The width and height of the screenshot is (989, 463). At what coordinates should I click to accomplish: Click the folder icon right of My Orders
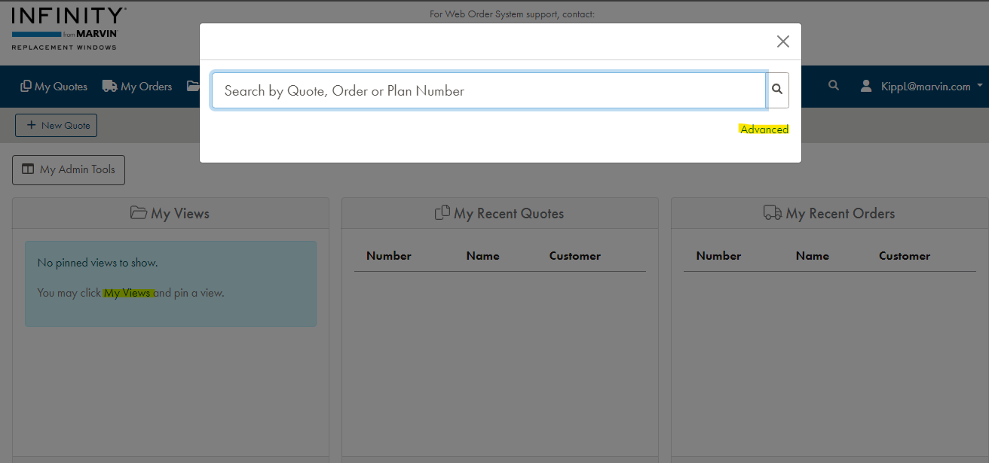[x=193, y=86]
